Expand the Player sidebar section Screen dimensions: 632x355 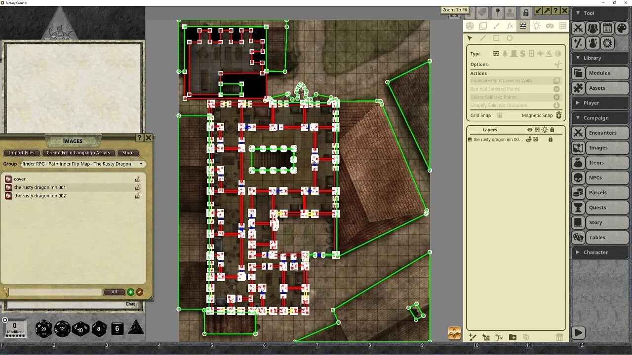point(600,103)
